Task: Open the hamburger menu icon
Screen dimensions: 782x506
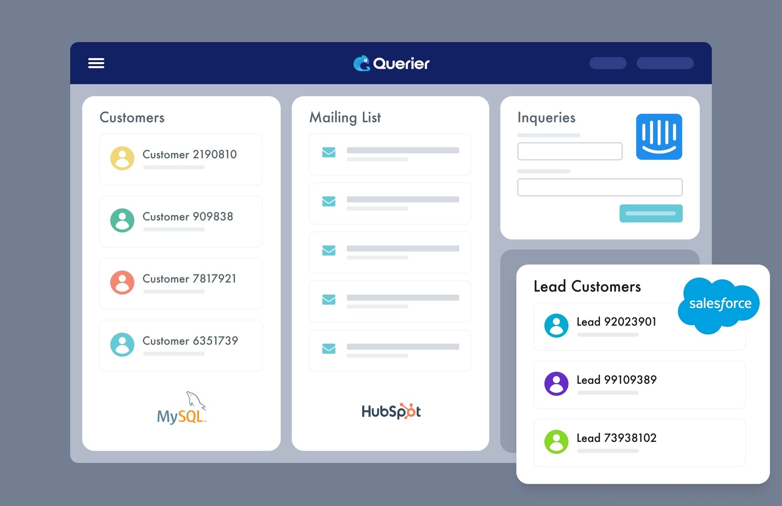Action: click(x=96, y=63)
